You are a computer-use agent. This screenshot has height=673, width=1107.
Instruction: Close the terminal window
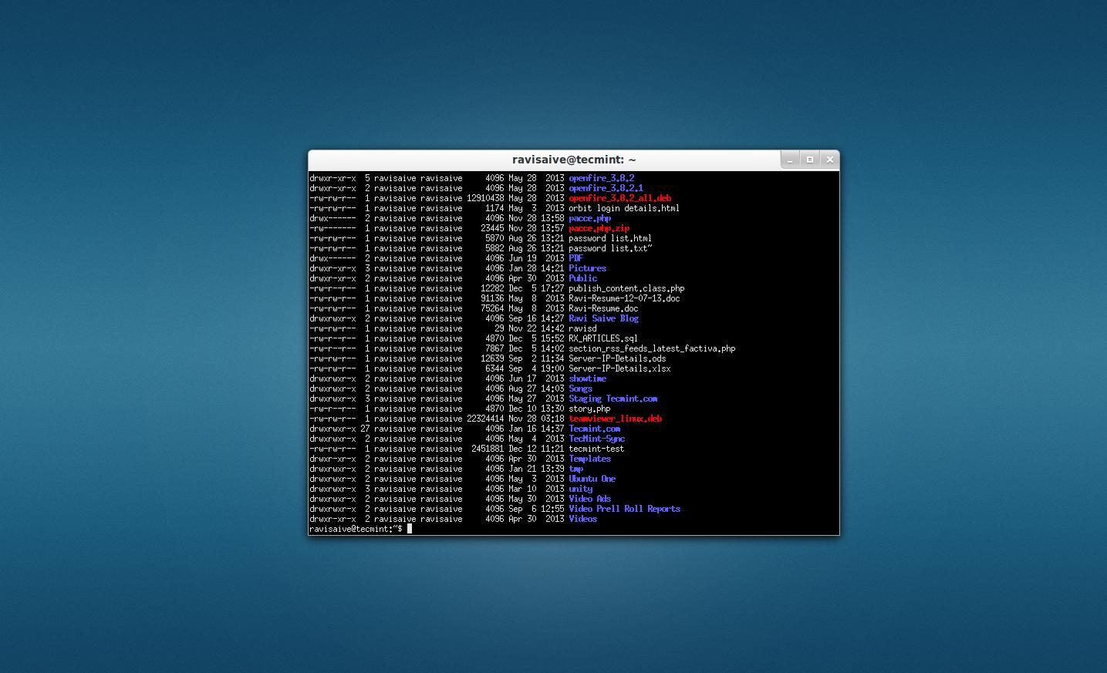pos(829,160)
